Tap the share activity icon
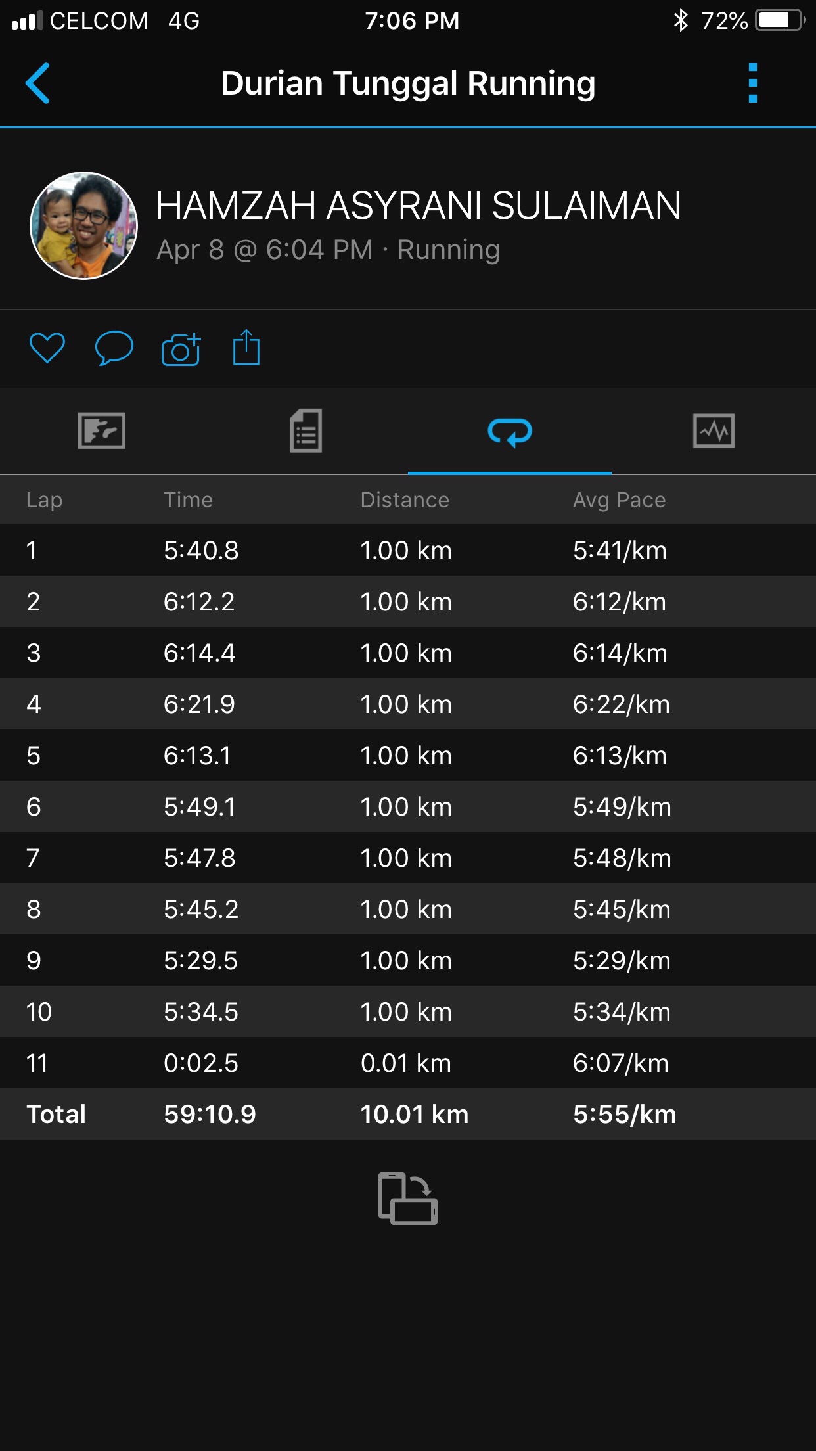 point(246,348)
